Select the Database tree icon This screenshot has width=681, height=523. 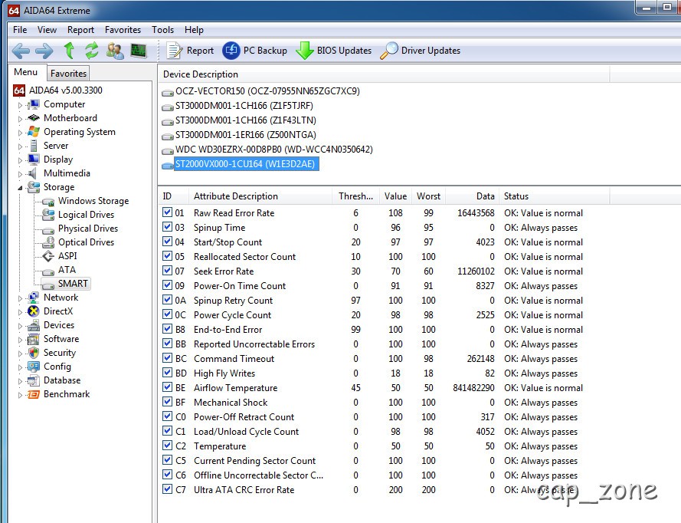[34, 380]
